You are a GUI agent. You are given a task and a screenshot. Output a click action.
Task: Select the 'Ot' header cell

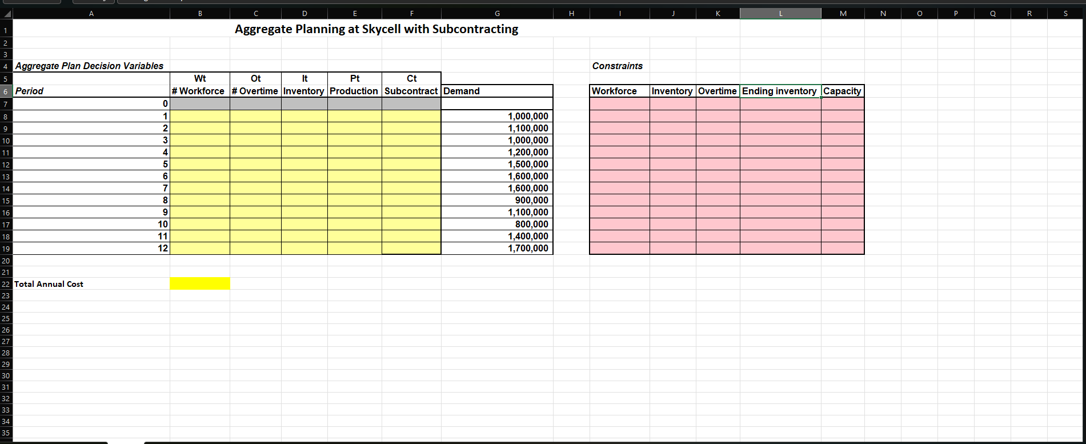coord(255,78)
